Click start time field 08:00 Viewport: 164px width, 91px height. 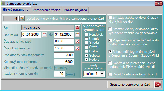coord(64,41)
